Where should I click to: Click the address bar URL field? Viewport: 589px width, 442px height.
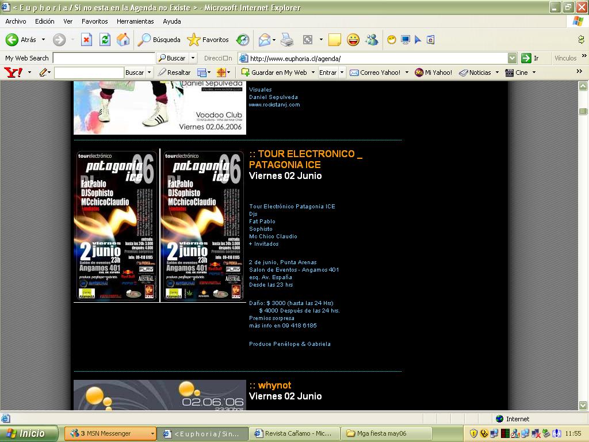377,58
